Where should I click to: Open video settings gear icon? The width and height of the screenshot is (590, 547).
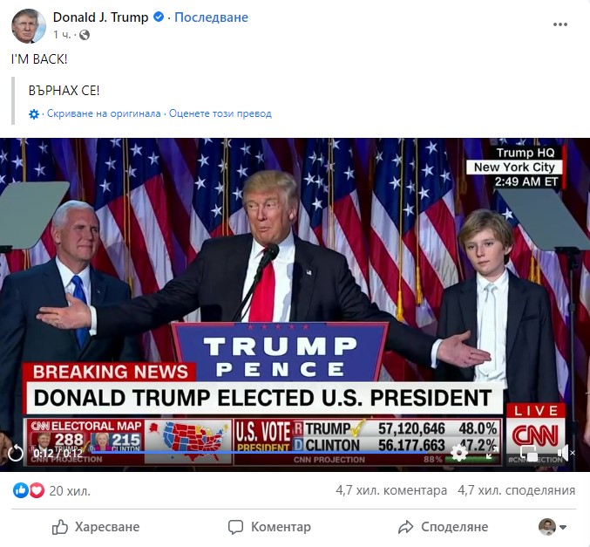[458, 453]
